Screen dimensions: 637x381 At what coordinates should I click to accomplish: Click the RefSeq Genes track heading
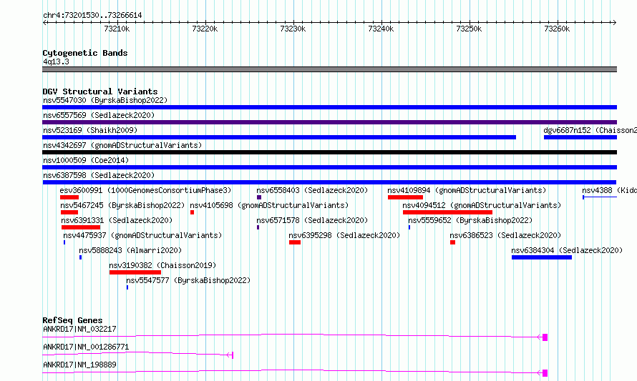click(x=72, y=320)
